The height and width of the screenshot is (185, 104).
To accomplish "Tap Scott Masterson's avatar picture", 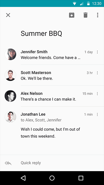I will (x=10, y=75).
